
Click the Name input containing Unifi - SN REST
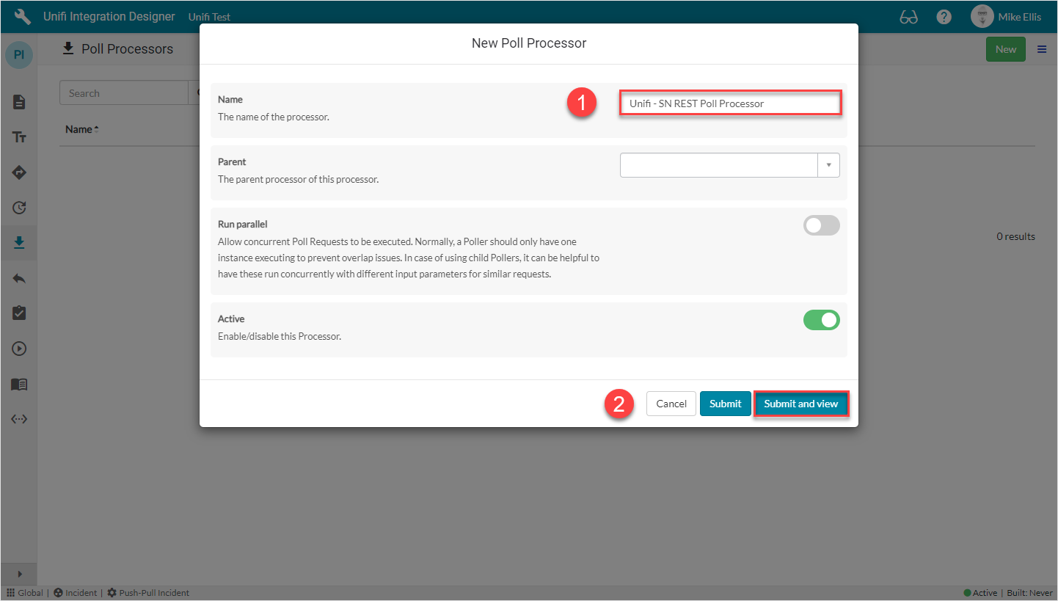[x=730, y=103]
